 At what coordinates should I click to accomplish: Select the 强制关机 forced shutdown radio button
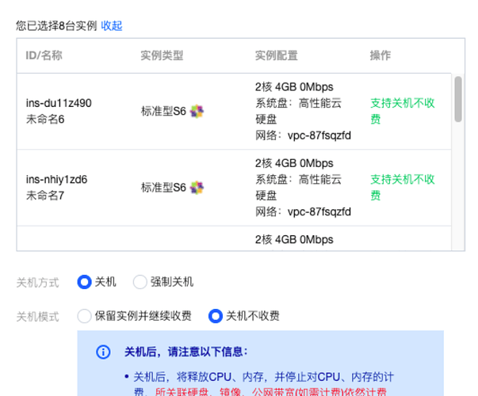tap(140, 282)
